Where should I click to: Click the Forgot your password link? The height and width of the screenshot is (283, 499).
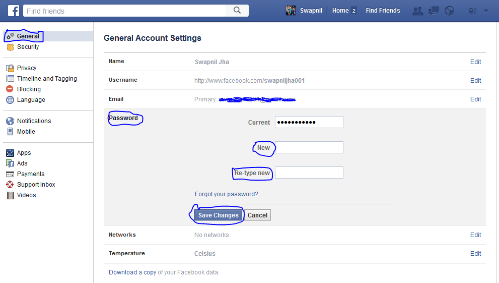click(x=226, y=194)
